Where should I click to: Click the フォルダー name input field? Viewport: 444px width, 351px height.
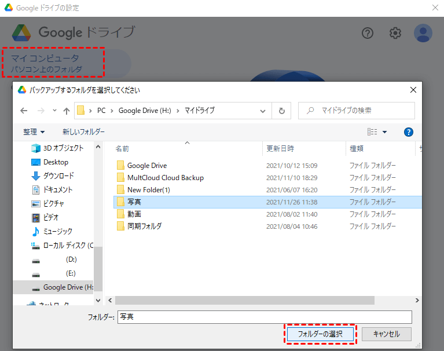coord(265,317)
